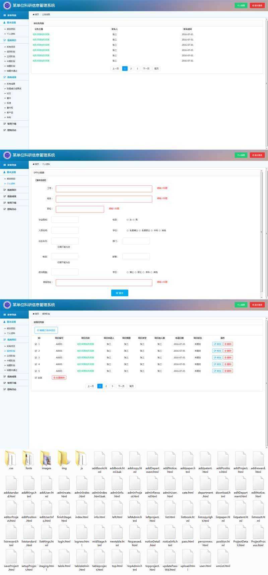Select the login.html file icon
This screenshot has width=268, height=575.
(64, 532)
